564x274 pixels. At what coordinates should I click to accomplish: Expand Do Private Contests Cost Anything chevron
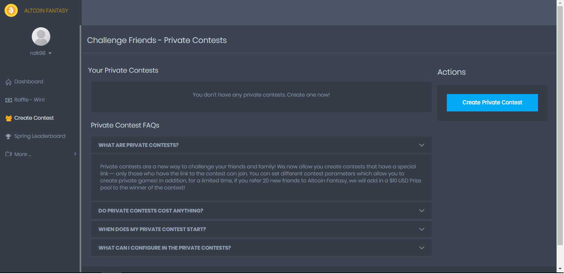pos(422,211)
